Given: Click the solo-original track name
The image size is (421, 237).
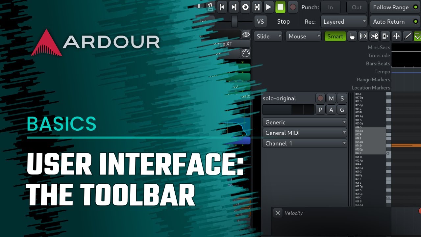Looking at the screenshot, I should tap(279, 98).
